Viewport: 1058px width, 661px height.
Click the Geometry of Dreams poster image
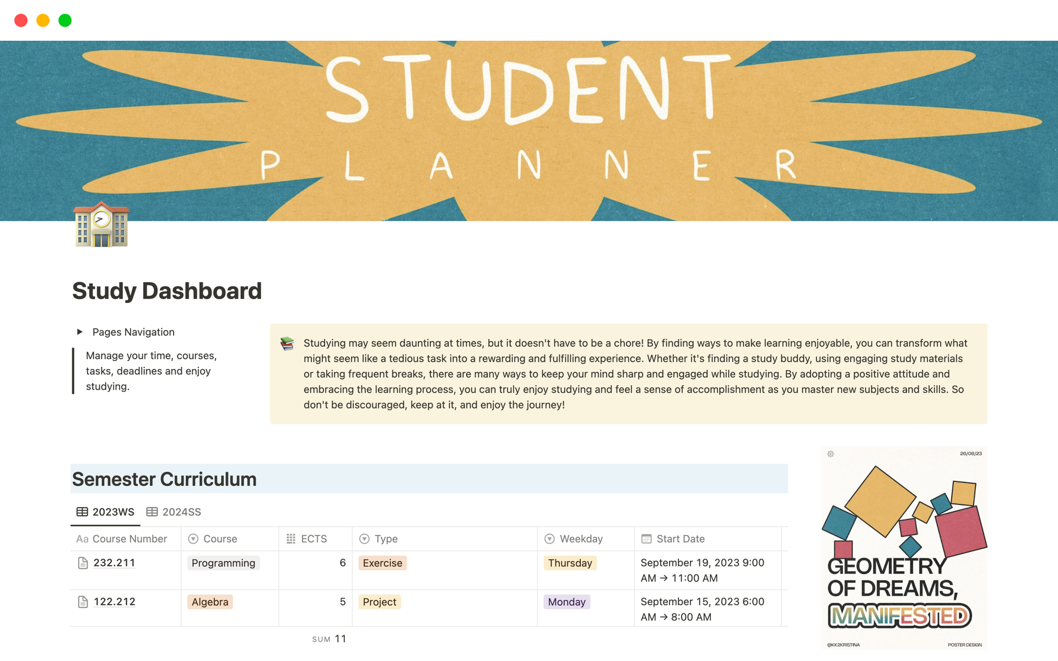click(x=904, y=548)
